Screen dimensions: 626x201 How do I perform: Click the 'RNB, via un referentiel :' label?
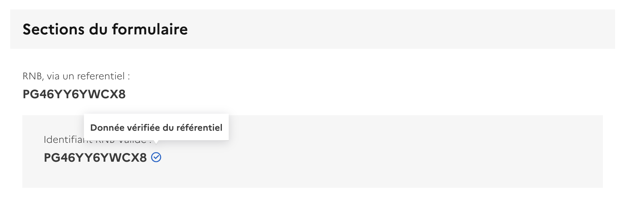point(76,76)
